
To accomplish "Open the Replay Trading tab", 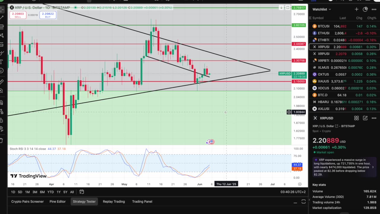I will point(114,202).
